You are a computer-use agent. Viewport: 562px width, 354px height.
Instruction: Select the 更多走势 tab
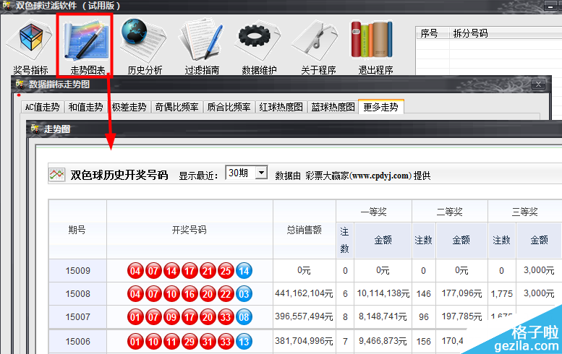click(x=380, y=107)
